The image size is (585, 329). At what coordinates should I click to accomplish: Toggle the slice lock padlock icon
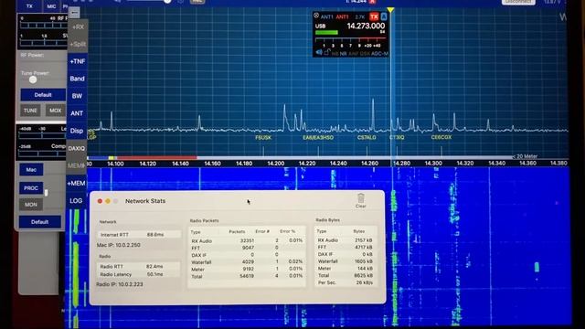point(327,53)
